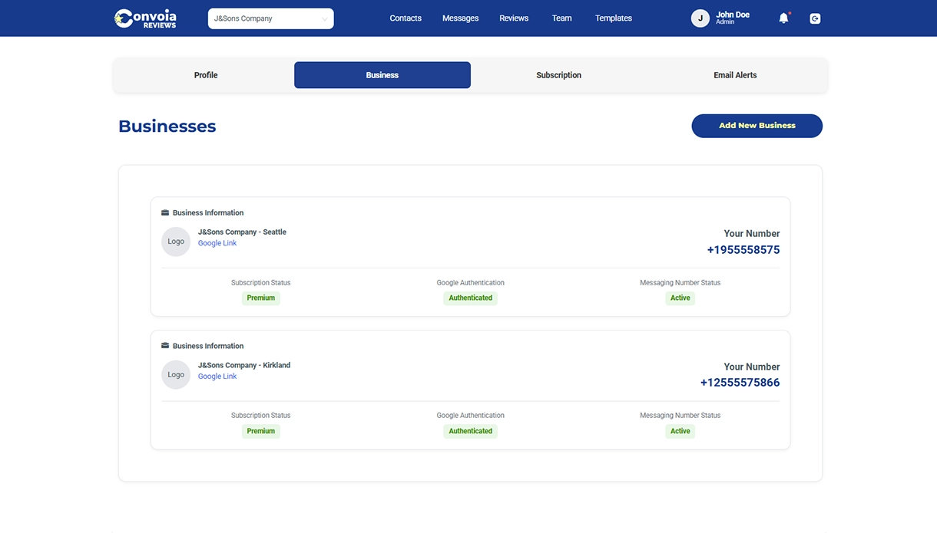The height and width of the screenshot is (533, 937).
Task: Navigate to the Templates page
Action: point(613,18)
